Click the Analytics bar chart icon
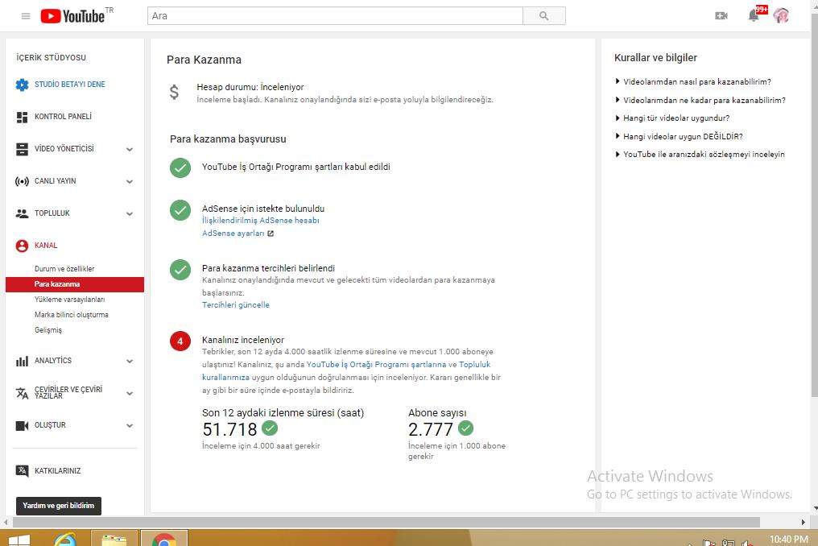The height and width of the screenshot is (546, 818). [22, 362]
